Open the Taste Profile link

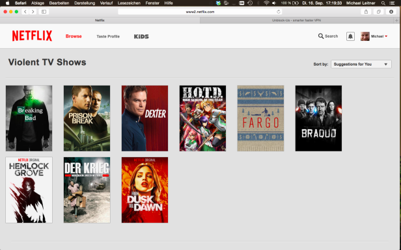[x=108, y=36]
